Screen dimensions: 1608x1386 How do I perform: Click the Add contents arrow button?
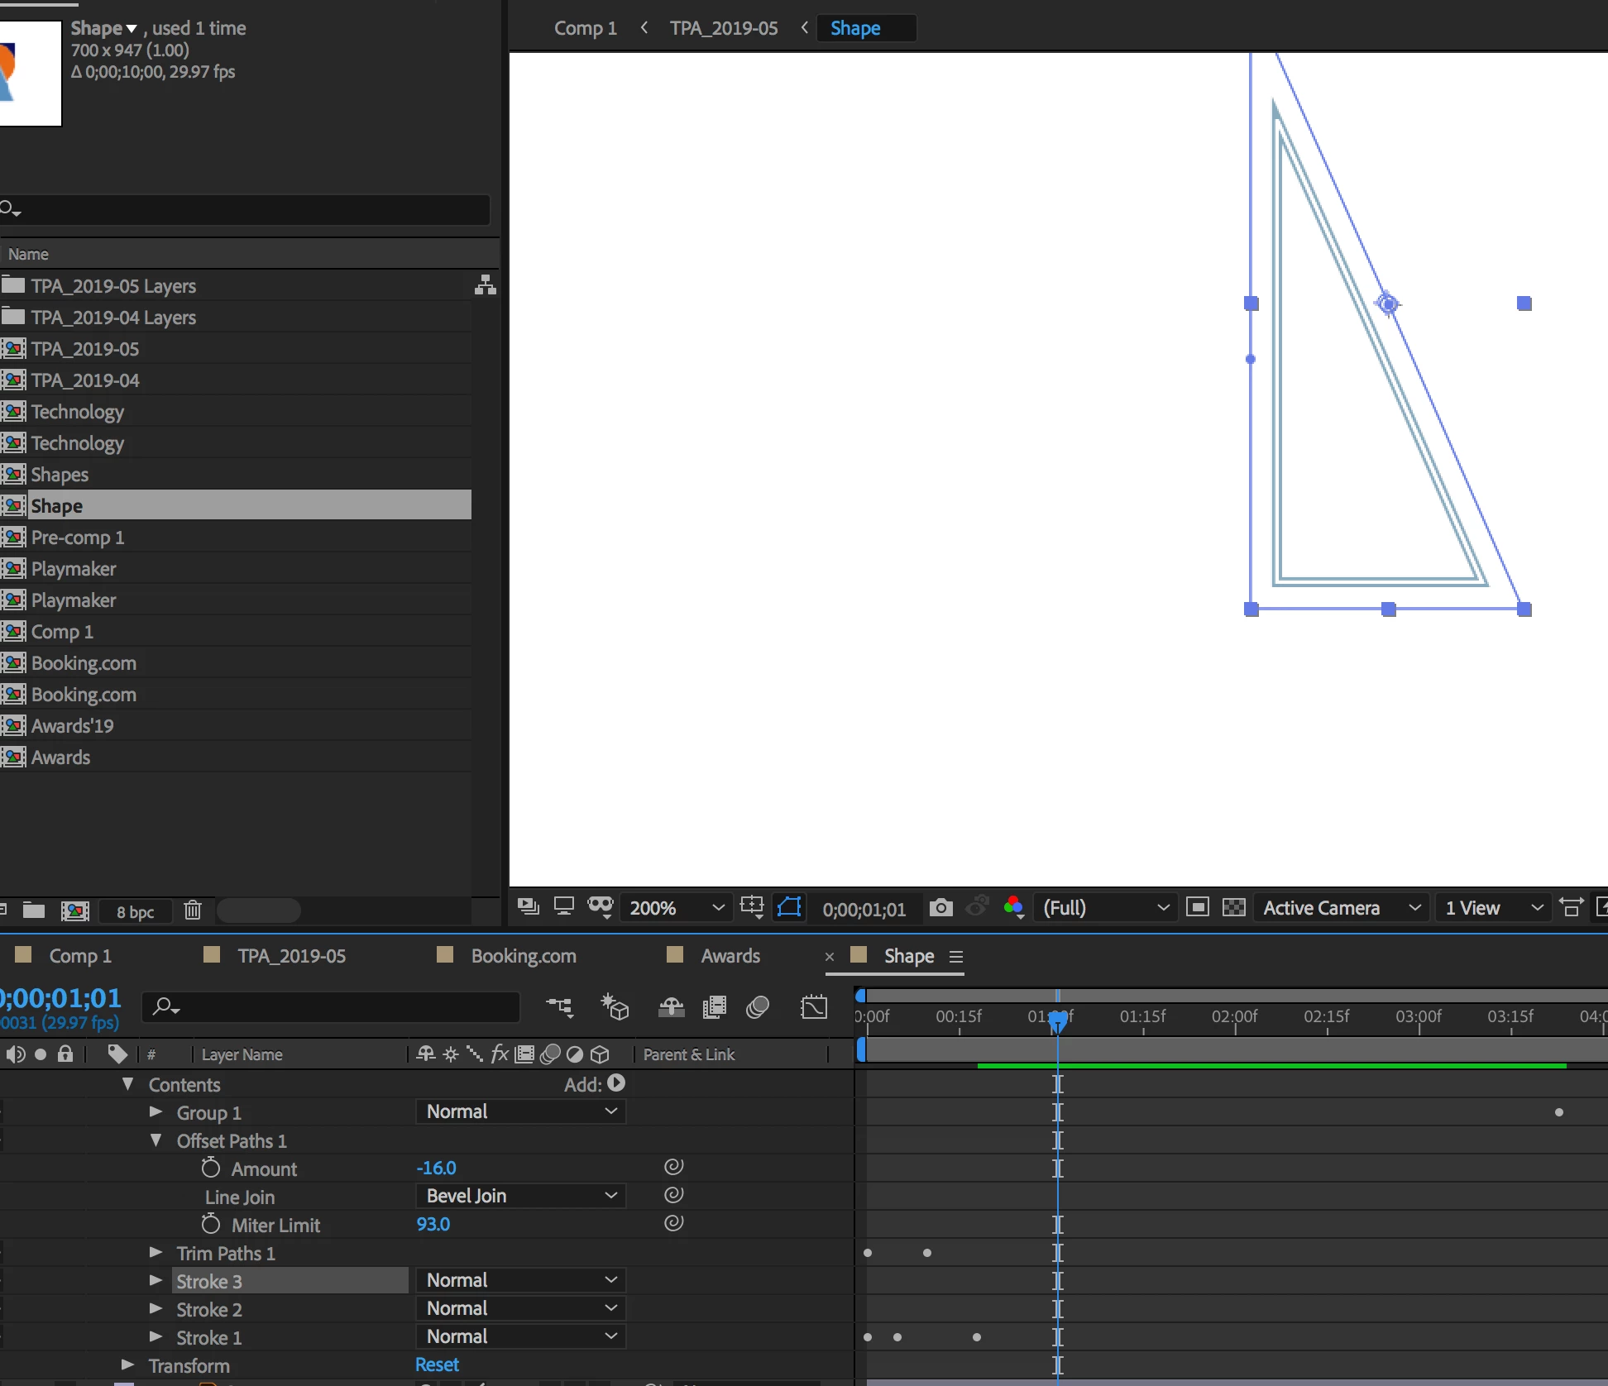click(616, 1083)
